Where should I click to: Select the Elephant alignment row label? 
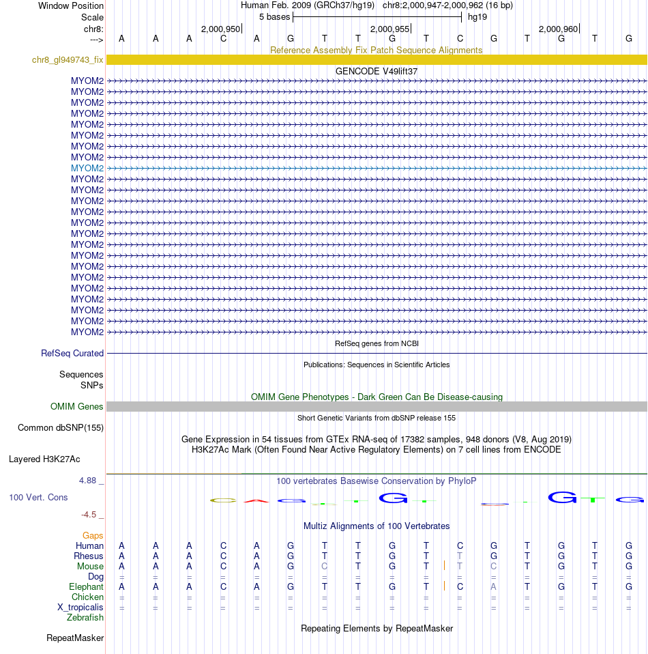86,587
